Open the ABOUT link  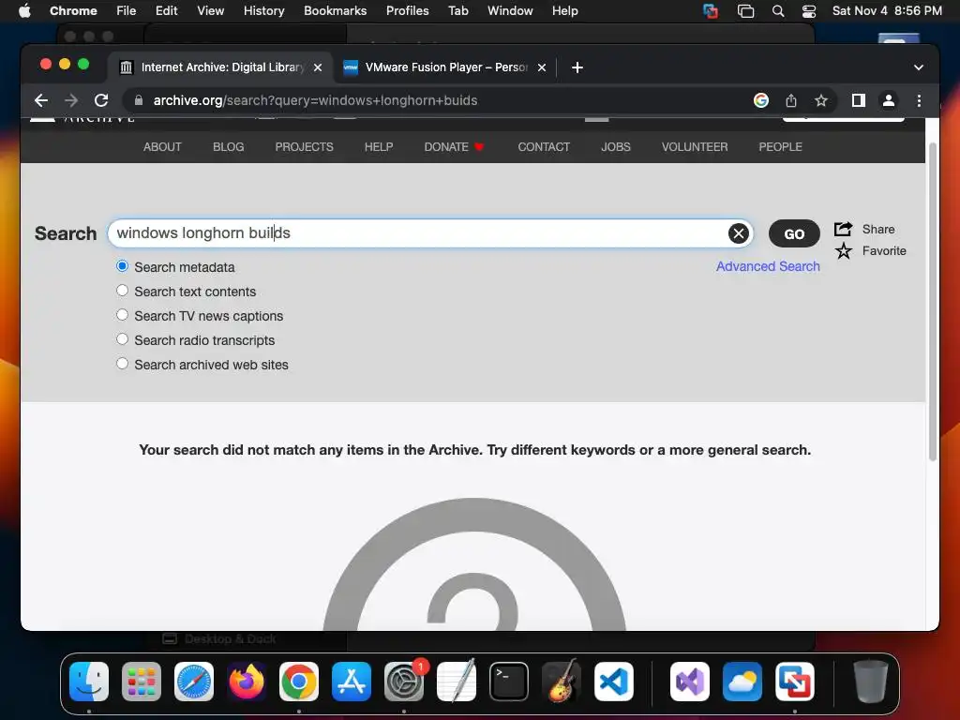tap(162, 147)
